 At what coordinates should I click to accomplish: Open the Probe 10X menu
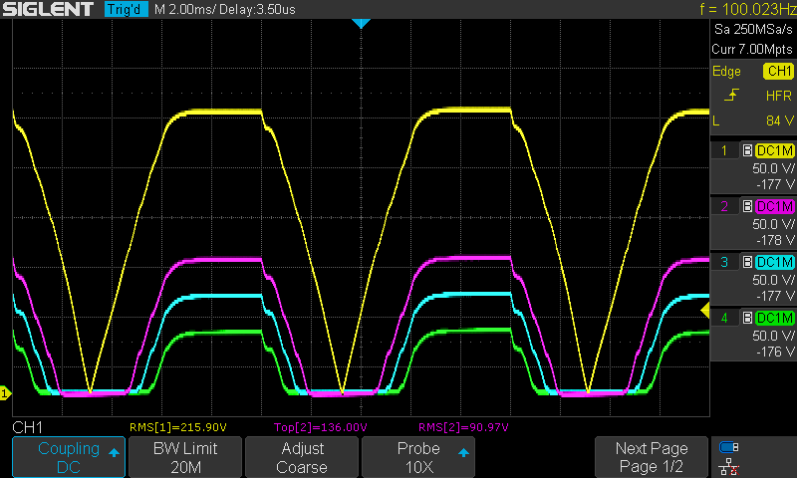[418, 457]
